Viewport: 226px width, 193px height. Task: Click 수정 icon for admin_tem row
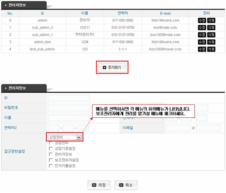tap(202, 42)
